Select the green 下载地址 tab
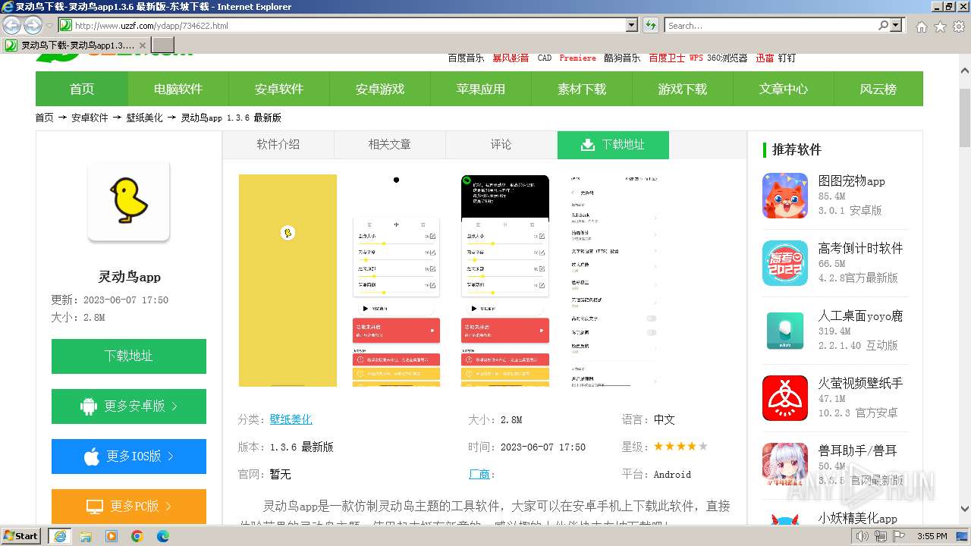 [x=613, y=144]
